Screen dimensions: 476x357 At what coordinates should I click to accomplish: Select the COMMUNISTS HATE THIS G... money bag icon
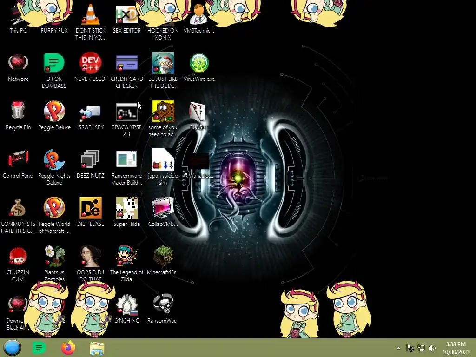[18, 216]
